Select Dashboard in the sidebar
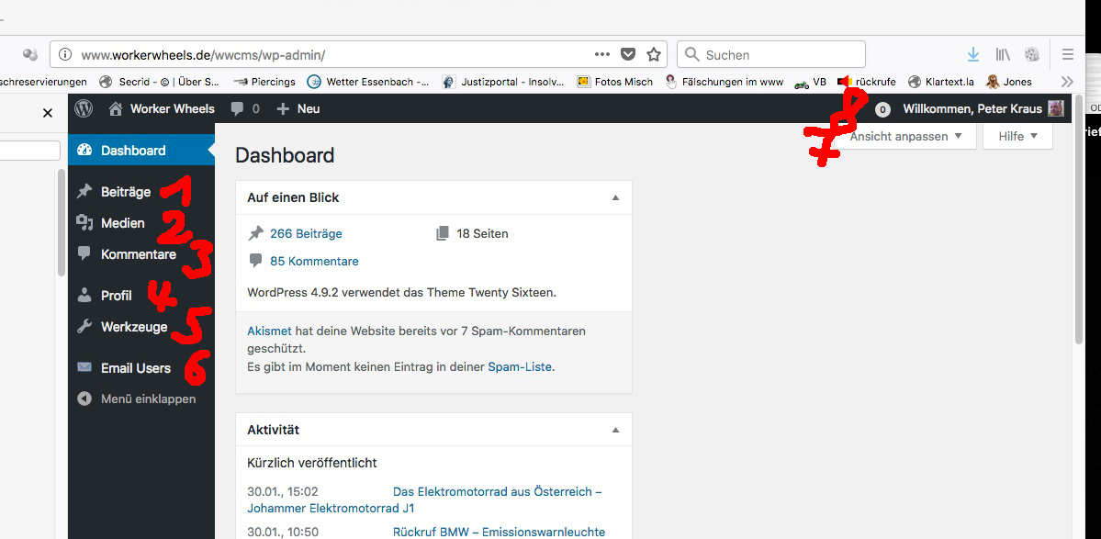 (x=141, y=151)
